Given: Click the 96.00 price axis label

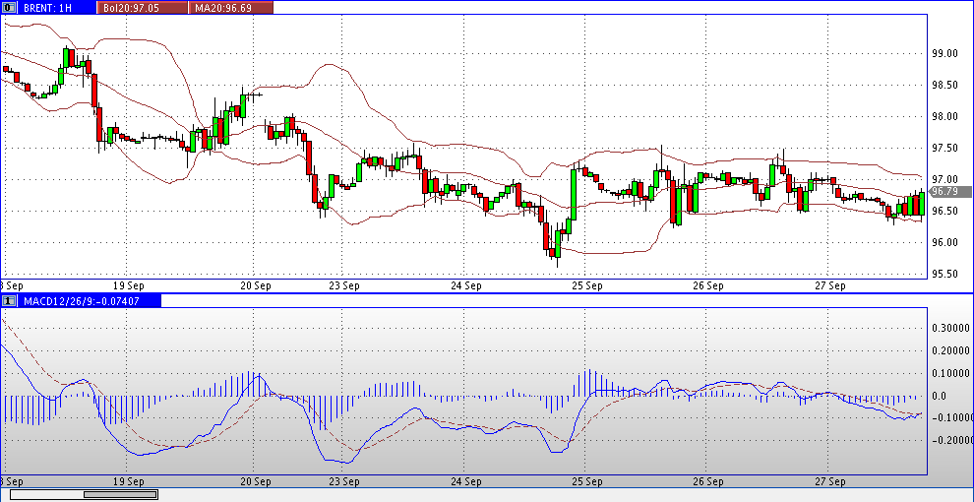Looking at the screenshot, I should tap(944, 242).
